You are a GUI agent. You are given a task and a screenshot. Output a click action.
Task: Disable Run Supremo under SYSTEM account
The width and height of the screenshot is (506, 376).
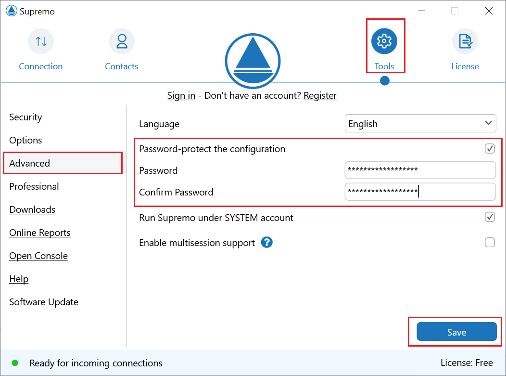490,217
